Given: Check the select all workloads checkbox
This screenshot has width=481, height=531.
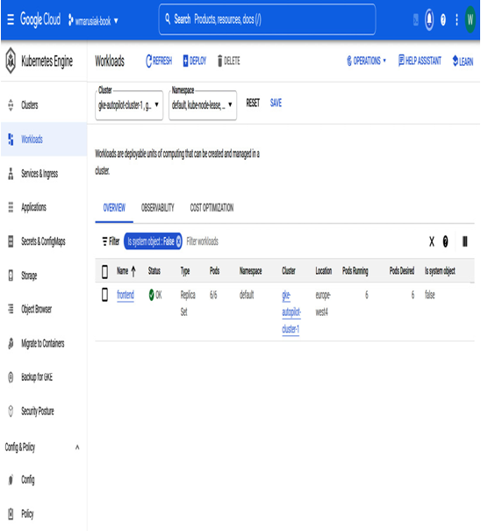Looking at the screenshot, I should coord(105,271).
